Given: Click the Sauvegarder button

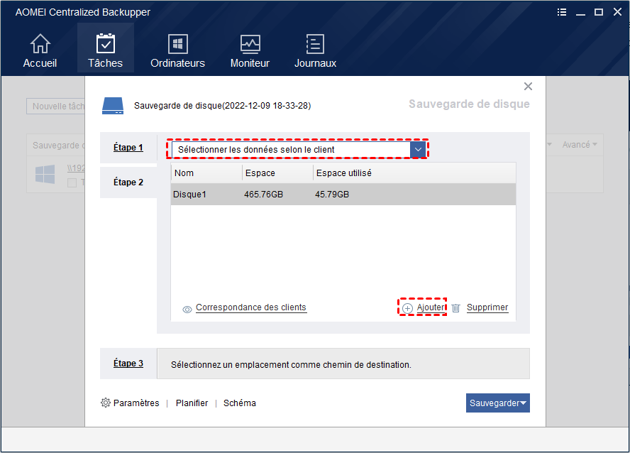Looking at the screenshot, I should click(498, 403).
